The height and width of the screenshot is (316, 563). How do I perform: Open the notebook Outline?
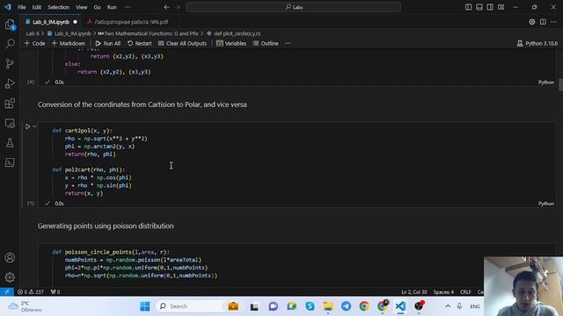(x=266, y=43)
